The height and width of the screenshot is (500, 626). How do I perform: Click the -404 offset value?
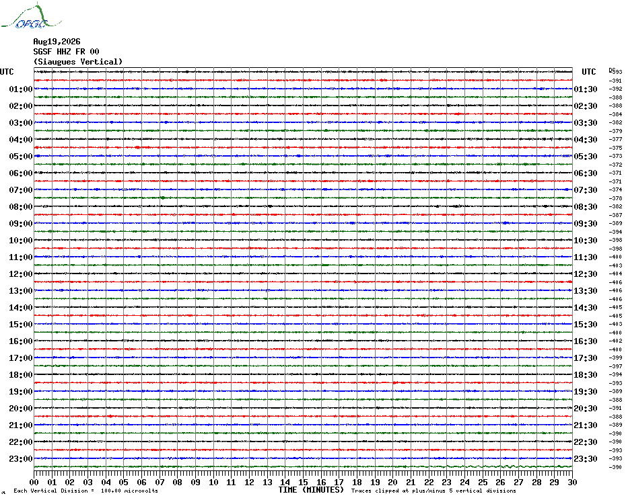point(616,274)
